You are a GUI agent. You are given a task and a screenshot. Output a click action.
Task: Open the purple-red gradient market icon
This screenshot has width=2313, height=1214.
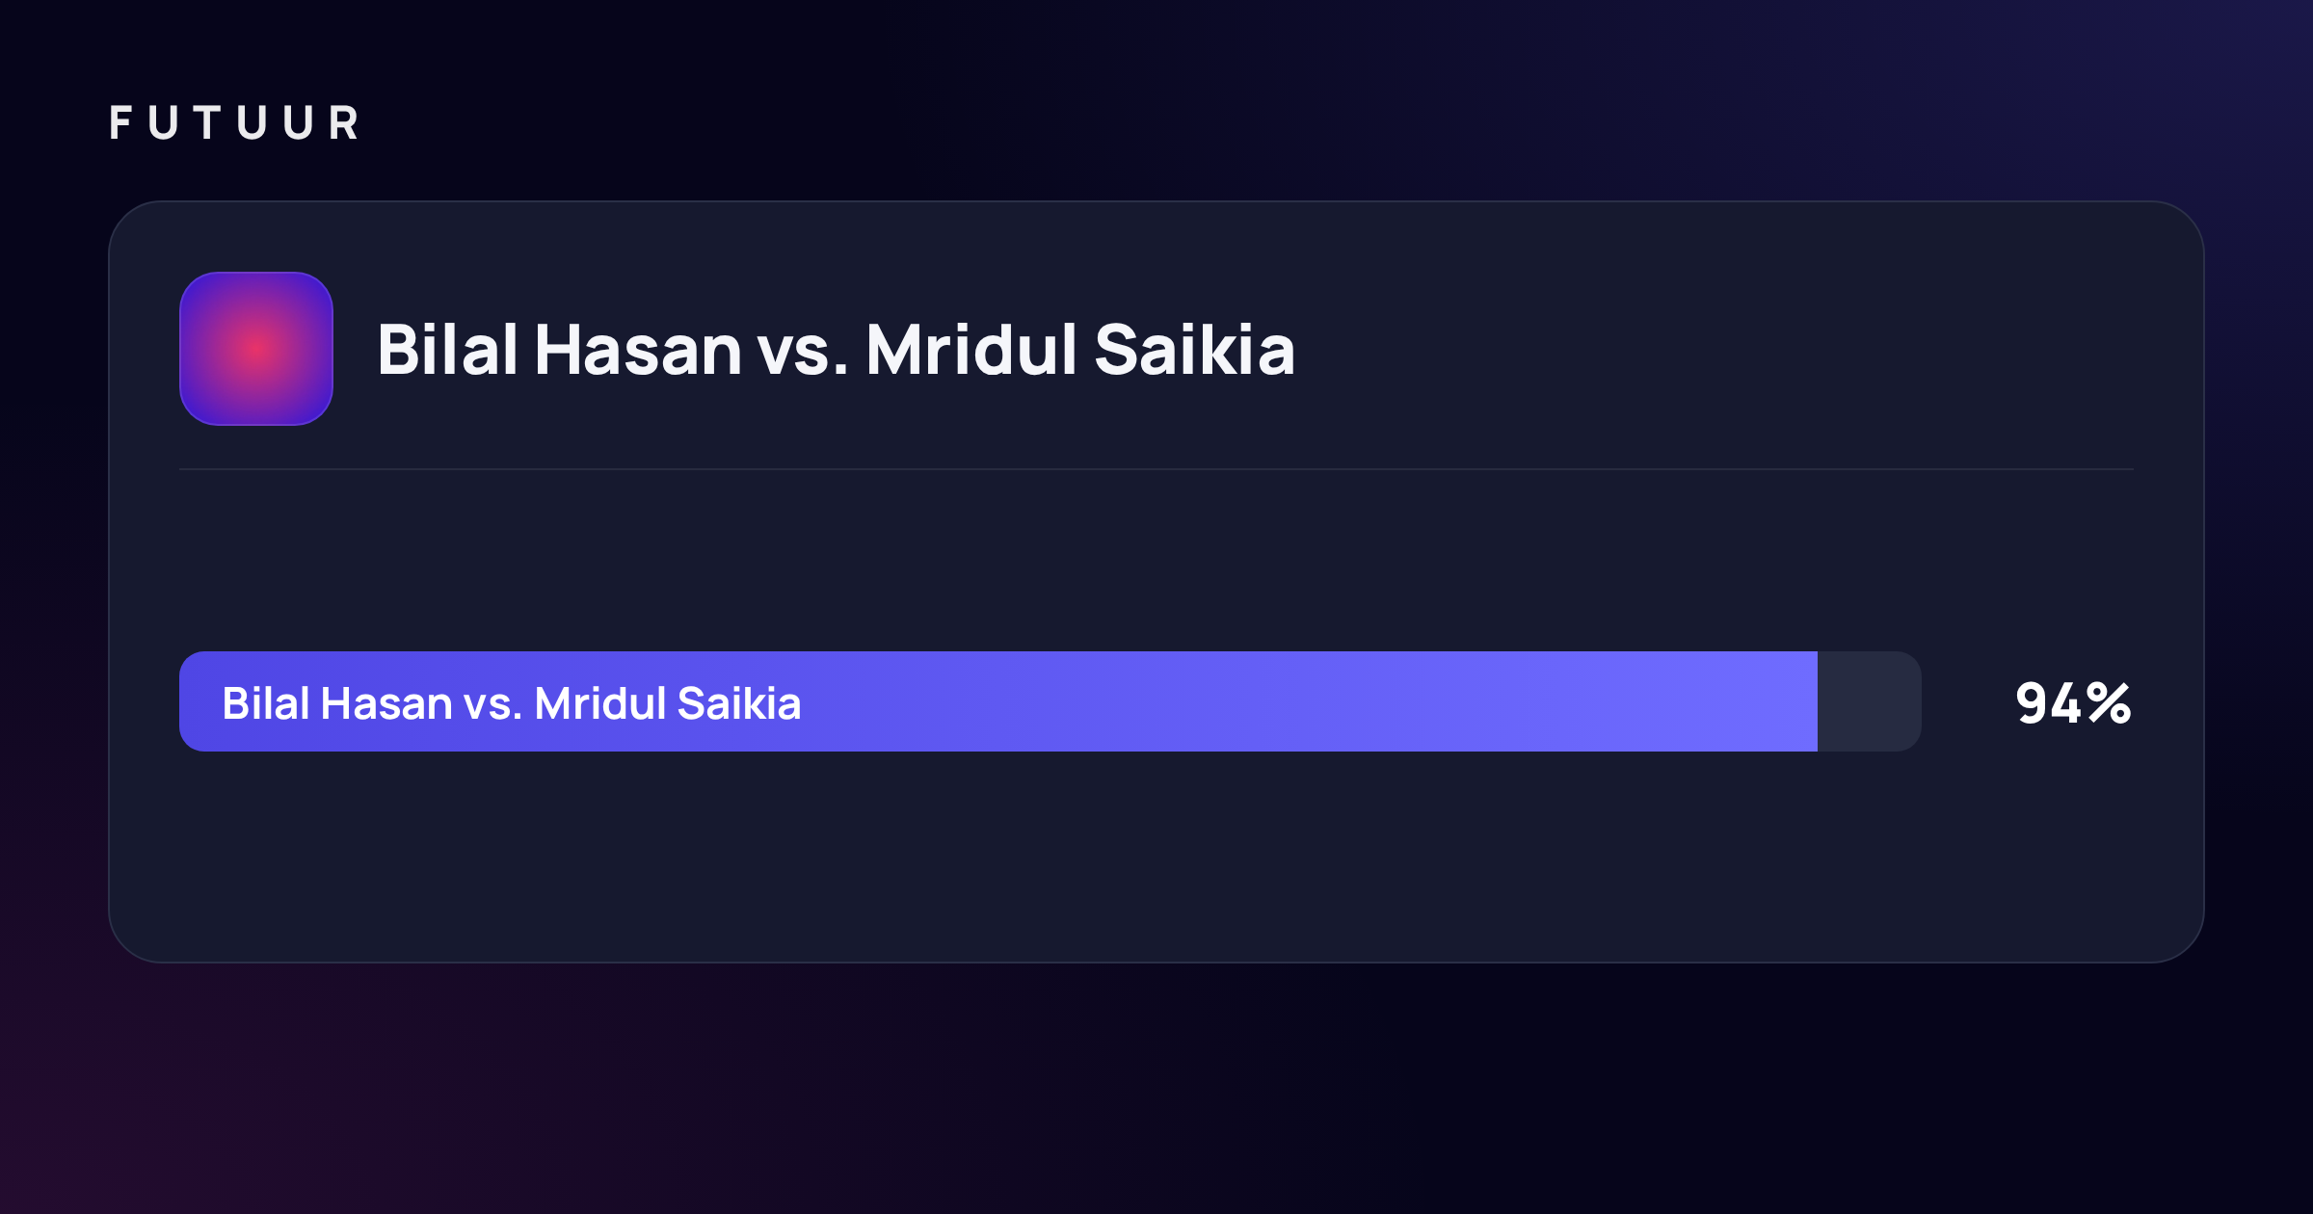(256, 349)
